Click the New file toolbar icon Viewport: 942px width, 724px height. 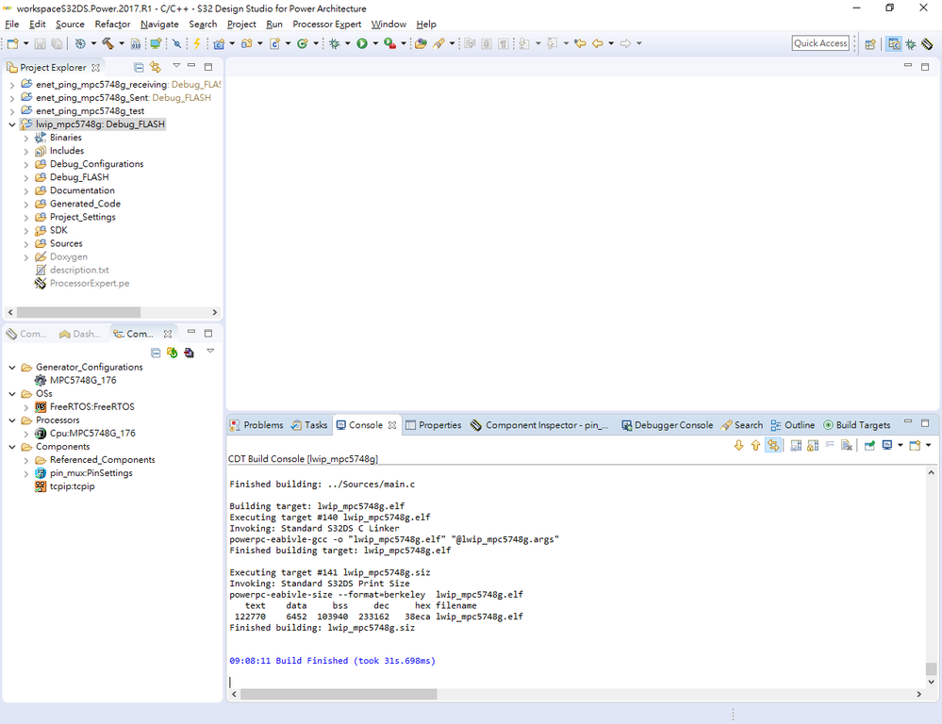click(x=12, y=43)
